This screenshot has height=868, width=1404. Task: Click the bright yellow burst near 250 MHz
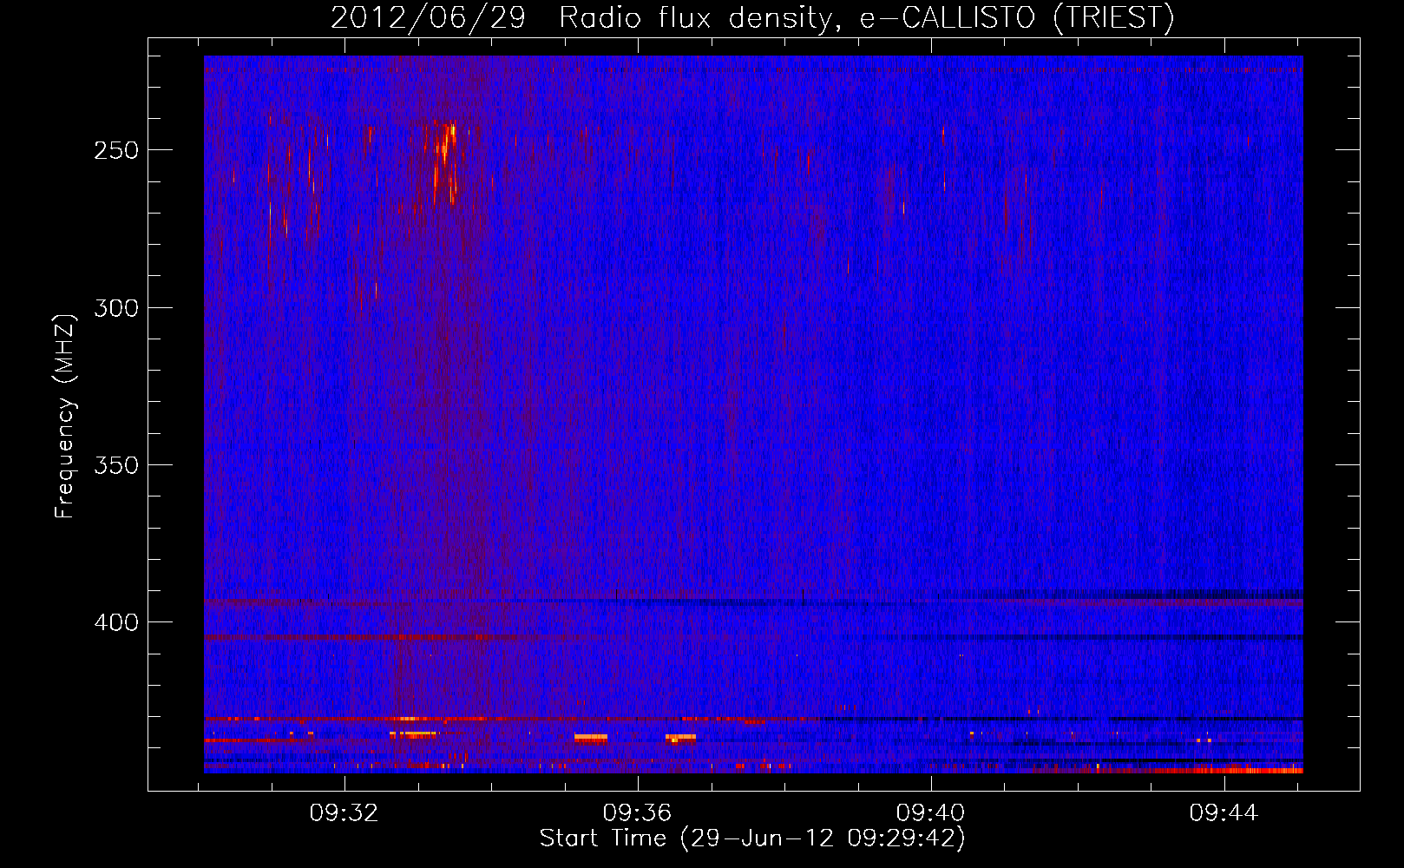[445, 161]
